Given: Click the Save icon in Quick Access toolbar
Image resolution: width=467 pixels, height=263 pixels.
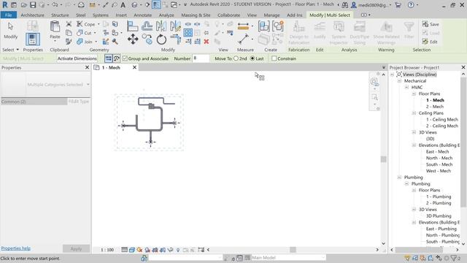Looking at the screenshot, I should coord(33,5).
